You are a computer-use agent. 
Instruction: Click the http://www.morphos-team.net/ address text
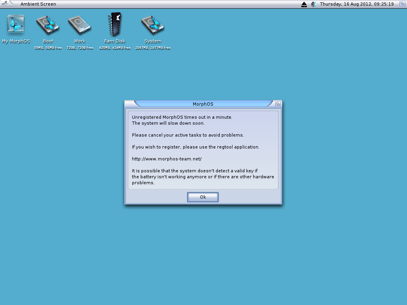point(167,159)
